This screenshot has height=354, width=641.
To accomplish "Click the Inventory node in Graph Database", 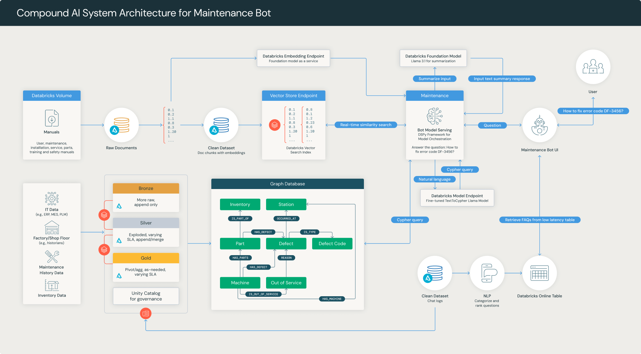I will click(240, 204).
